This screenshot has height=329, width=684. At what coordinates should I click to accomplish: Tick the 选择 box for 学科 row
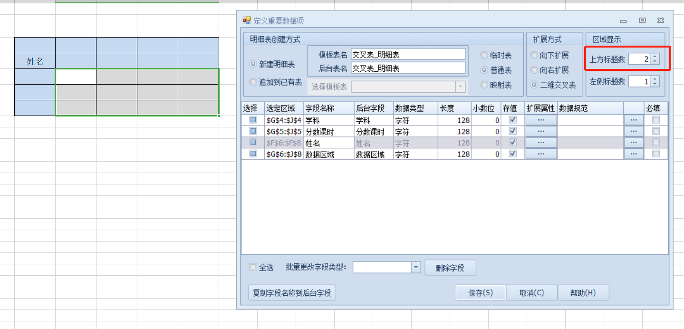coord(253,120)
